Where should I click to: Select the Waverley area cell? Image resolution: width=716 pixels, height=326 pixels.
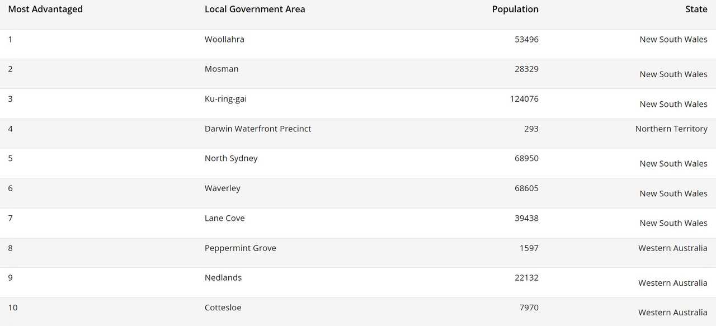[223, 188]
